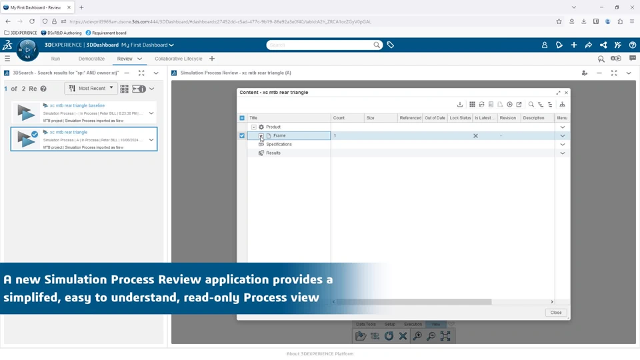Click the Refresh icon in the Content dialog toolbar

(x=481, y=105)
